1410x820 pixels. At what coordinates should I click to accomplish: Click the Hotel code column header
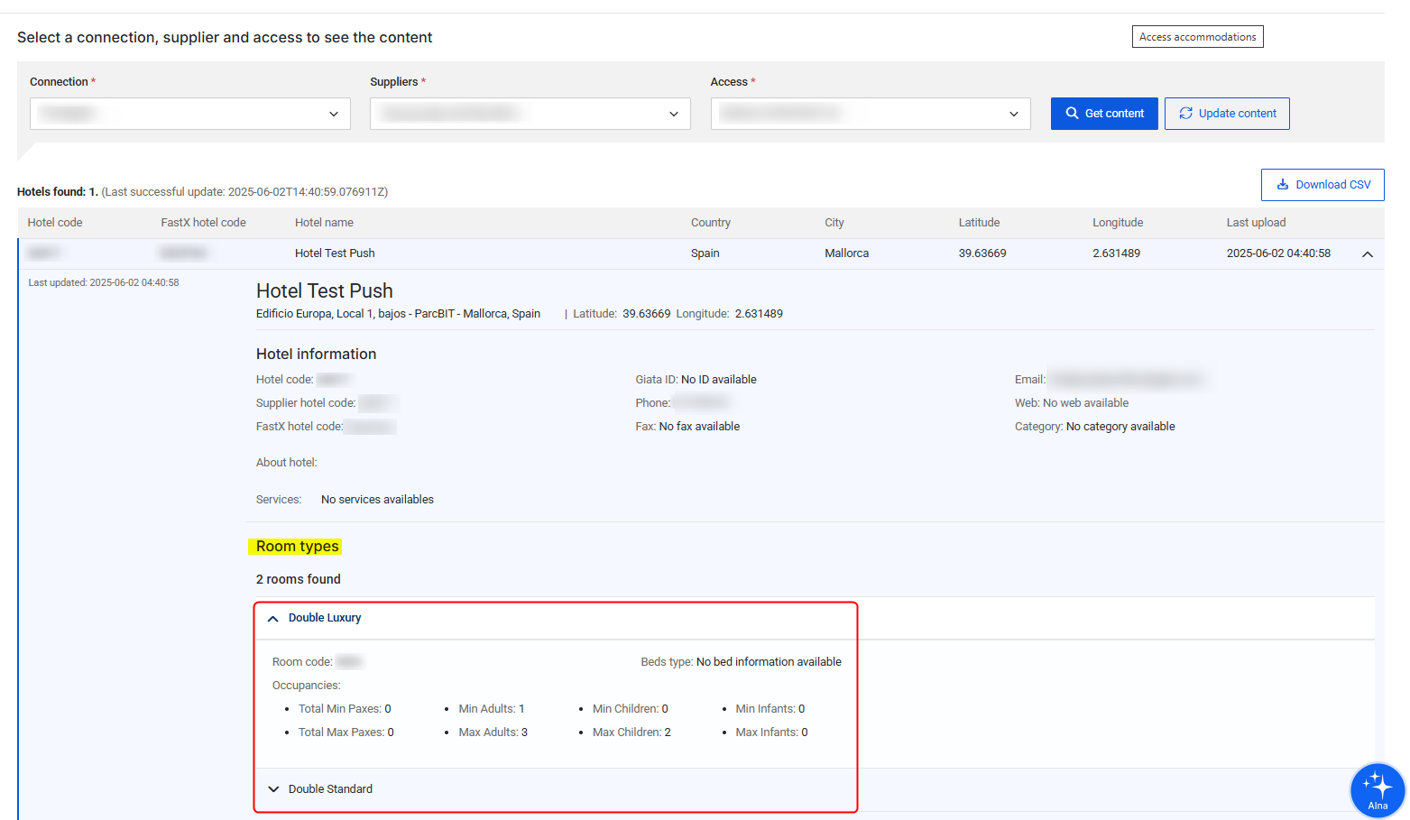pyautogui.click(x=55, y=223)
